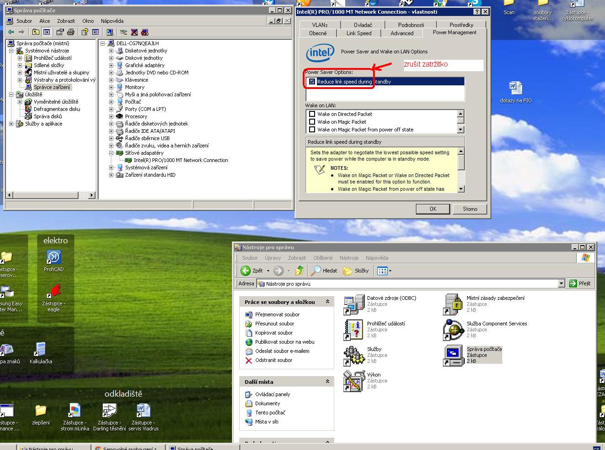Open the ProfiCAD desktop shortcut

pos(54,257)
